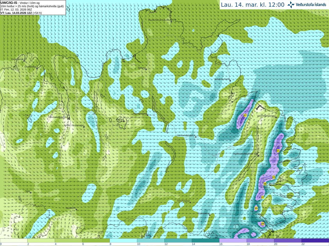Image resolution: width=329 pixels, height=246 pixels.
Task: Click the 0–2 m/s palest legend swatch
Action: [x=14, y=241]
